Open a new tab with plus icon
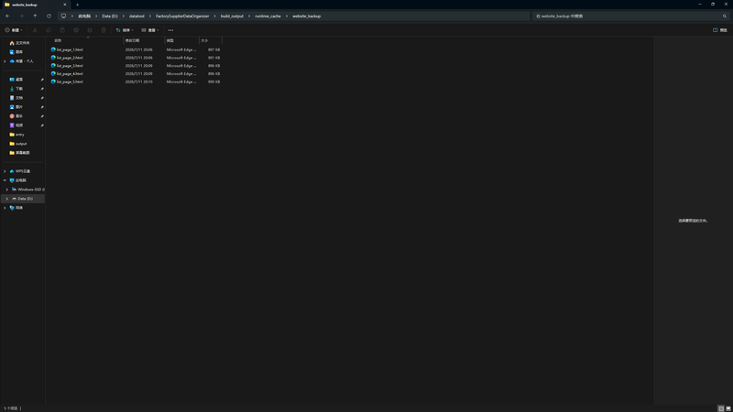733x412 pixels. tap(78, 5)
